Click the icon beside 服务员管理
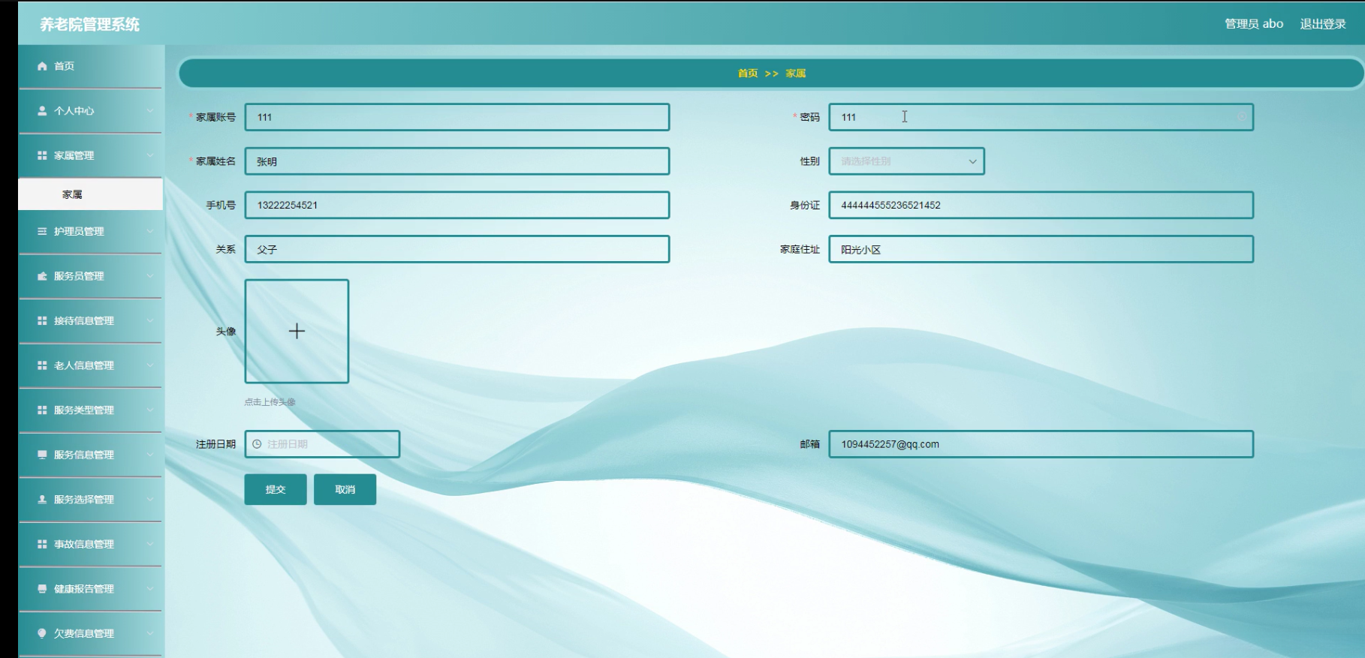The width and height of the screenshot is (1365, 658). tap(42, 276)
